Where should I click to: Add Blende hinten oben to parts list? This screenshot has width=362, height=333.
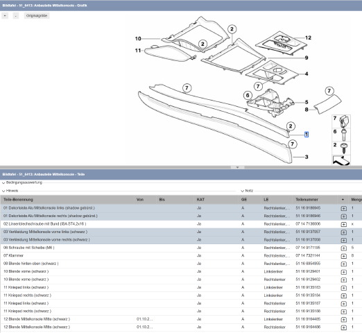(x=343, y=264)
